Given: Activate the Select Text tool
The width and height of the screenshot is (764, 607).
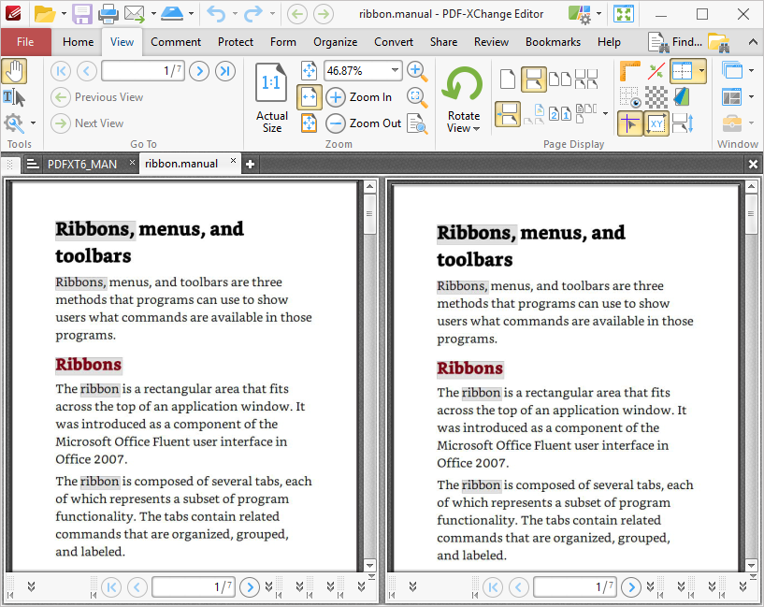Looking at the screenshot, I should tap(14, 97).
